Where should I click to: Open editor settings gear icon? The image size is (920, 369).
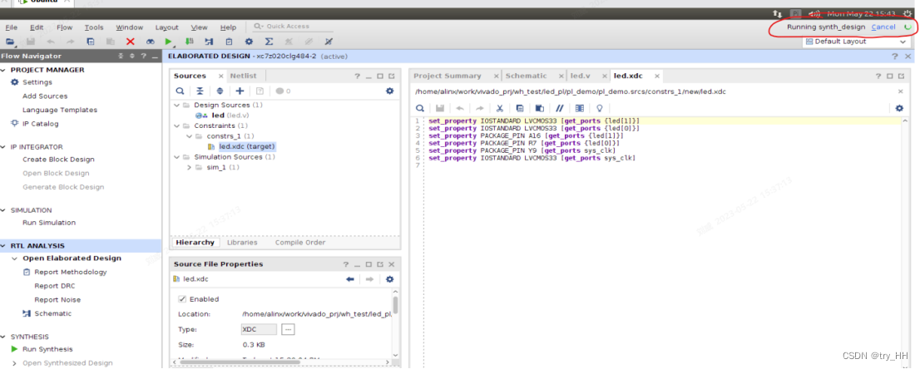coord(899,109)
